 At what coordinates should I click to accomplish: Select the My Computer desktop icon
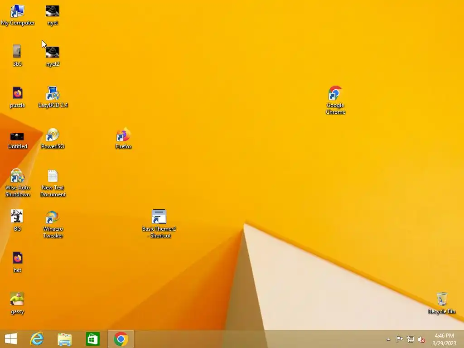17,15
